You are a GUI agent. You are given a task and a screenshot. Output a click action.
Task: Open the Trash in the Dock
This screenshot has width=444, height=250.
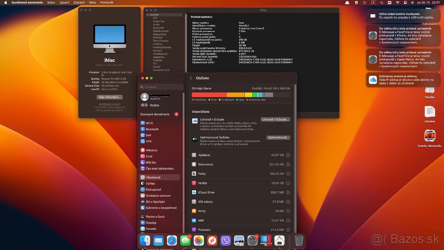pos(298,240)
